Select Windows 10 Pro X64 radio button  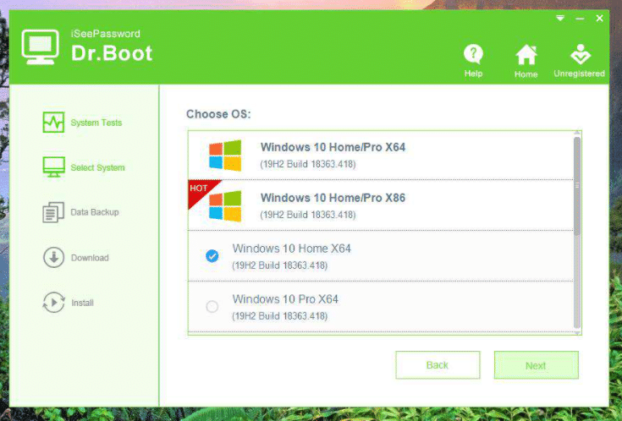pyautogui.click(x=212, y=306)
